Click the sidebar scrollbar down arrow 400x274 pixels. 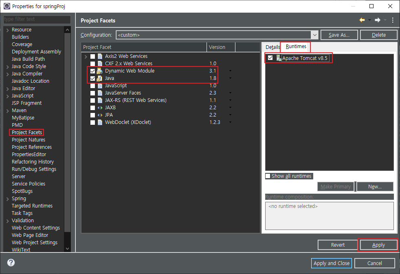[x=67, y=248]
